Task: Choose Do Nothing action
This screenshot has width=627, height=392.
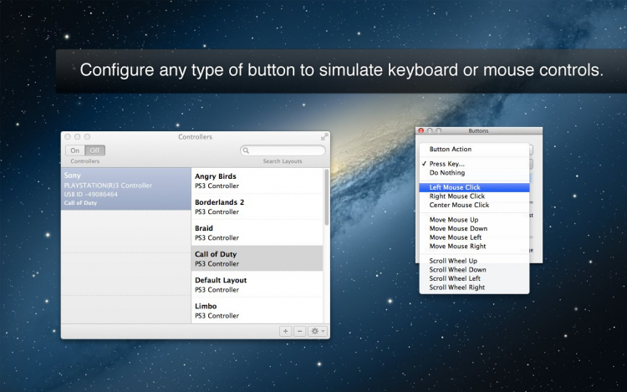Action: pyautogui.click(x=474, y=173)
